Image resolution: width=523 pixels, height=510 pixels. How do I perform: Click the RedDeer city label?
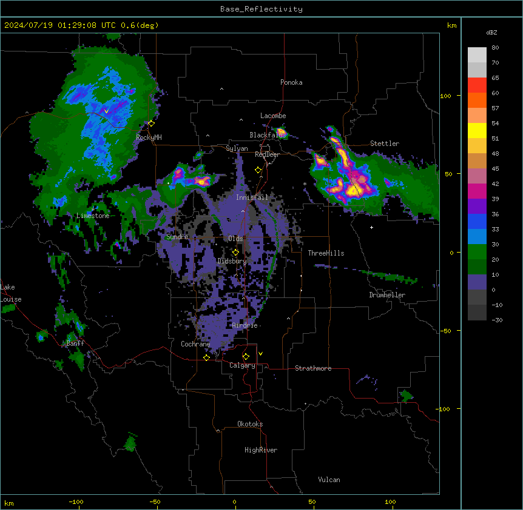pos(267,154)
